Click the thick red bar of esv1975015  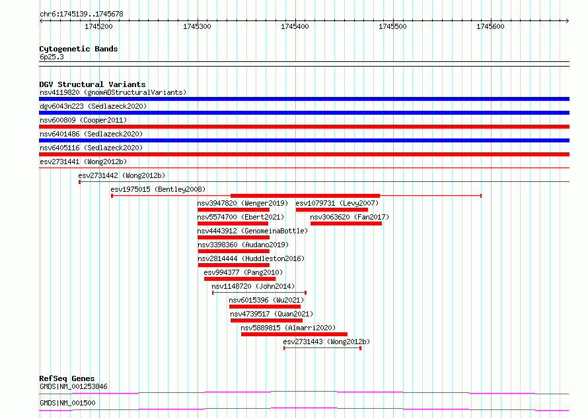pyautogui.click(x=305, y=196)
